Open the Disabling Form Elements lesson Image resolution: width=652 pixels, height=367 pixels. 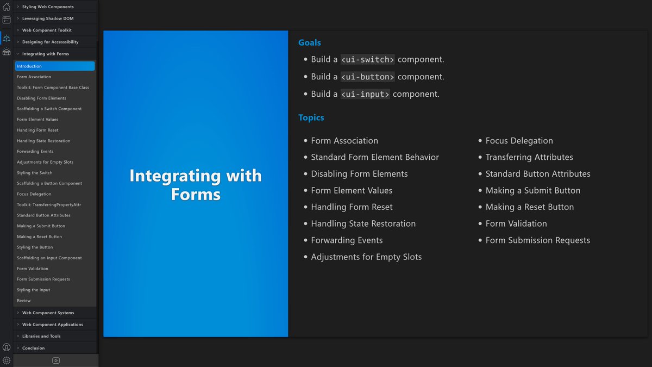[x=55, y=98]
